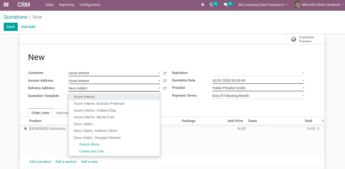This screenshot has width=345, height=169.
Task: Delete order line with trash icon
Action: coord(318,129)
